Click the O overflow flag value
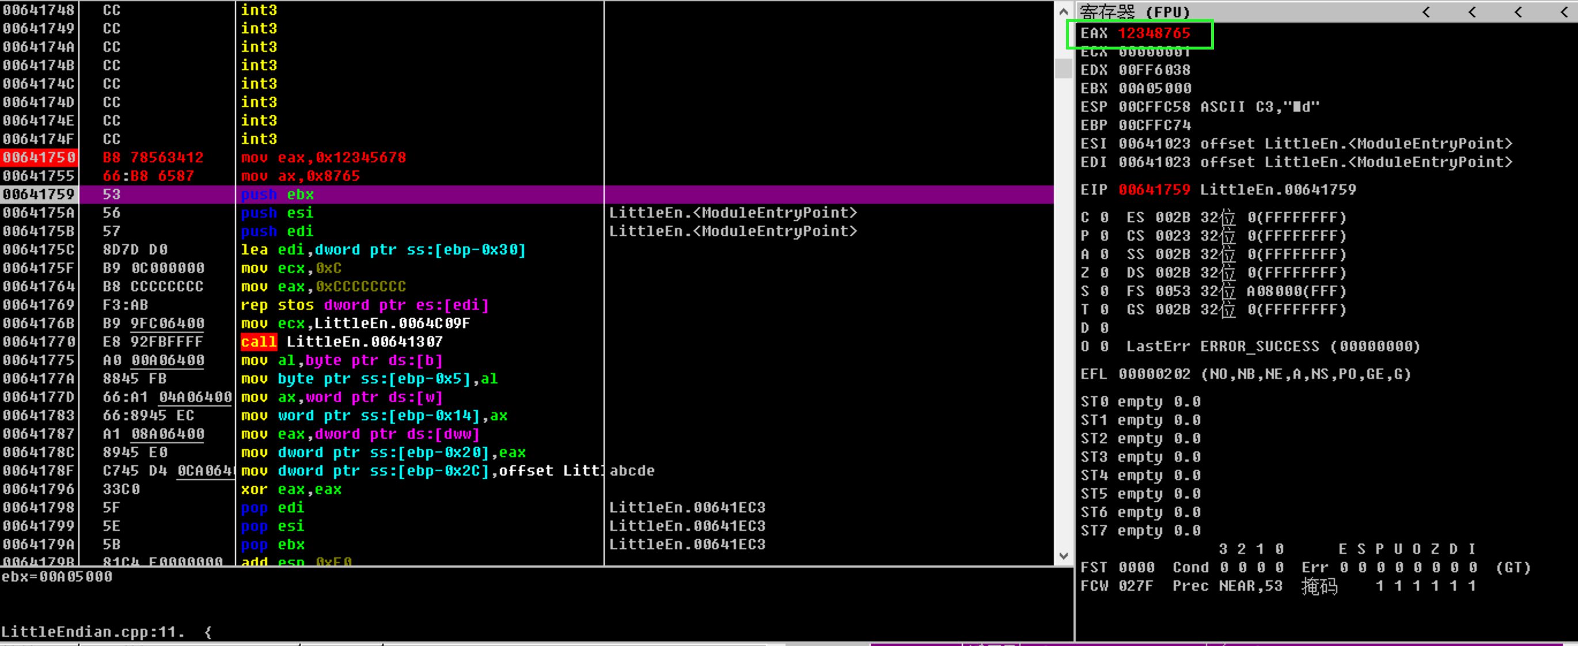 [1104, 346]
